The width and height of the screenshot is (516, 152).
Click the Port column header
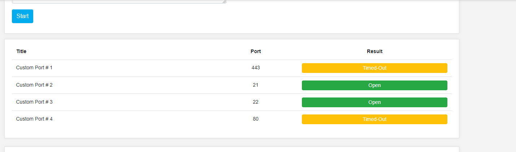coord(256,51)
